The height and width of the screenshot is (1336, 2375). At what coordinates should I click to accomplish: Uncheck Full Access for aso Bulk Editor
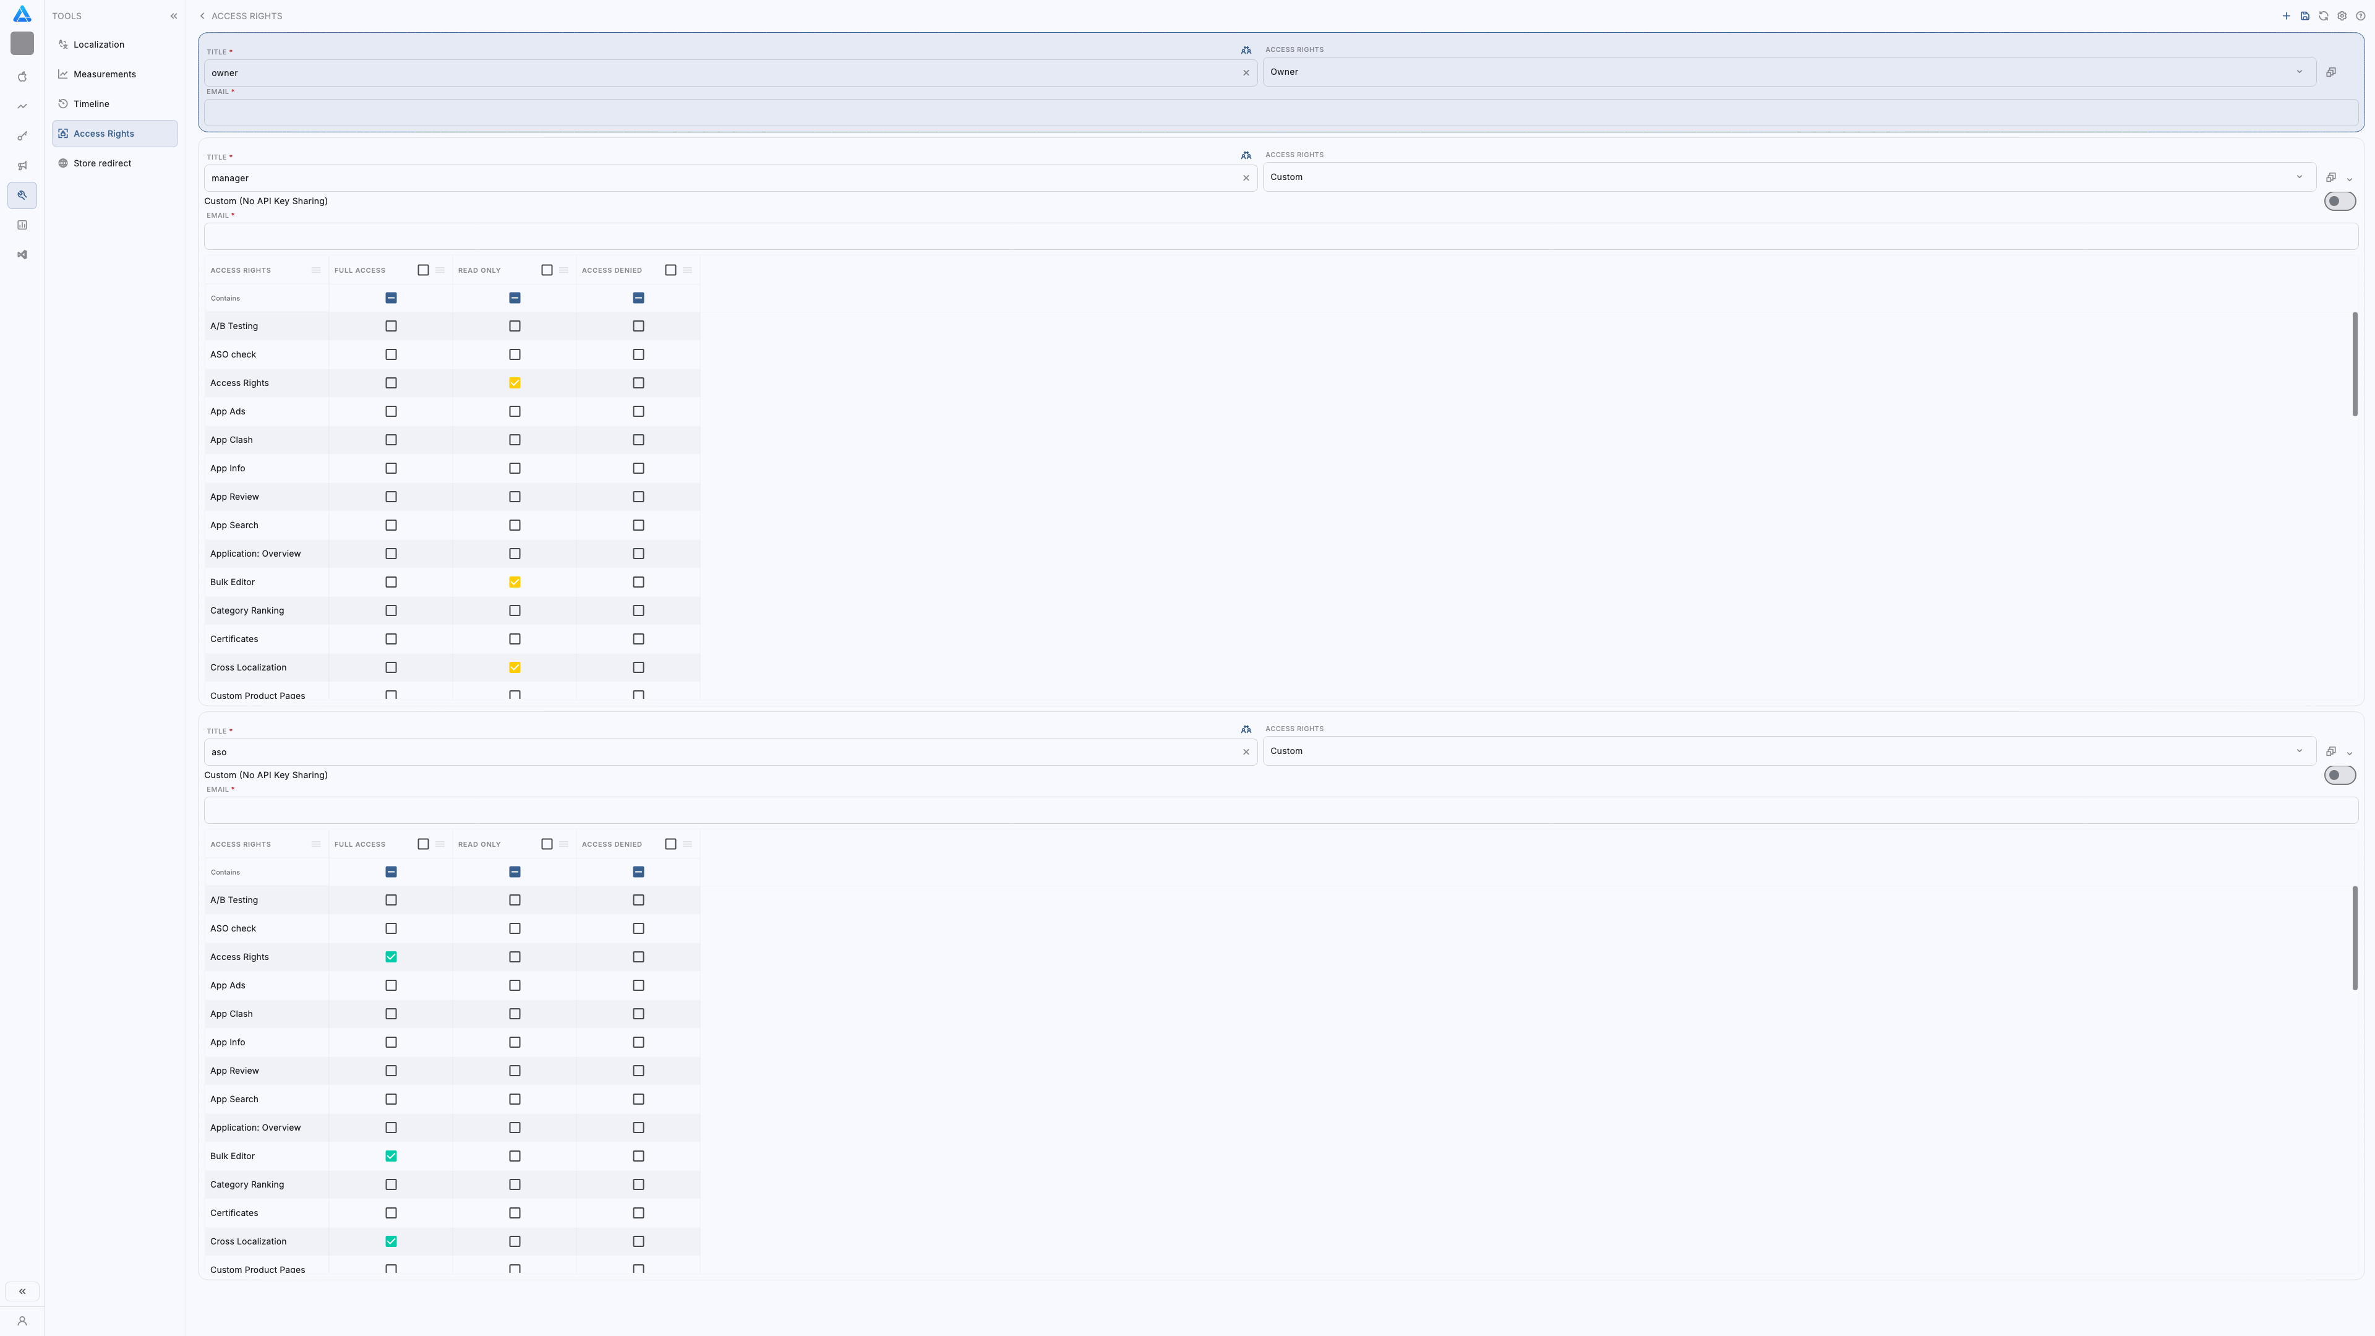click(391, 1155)
